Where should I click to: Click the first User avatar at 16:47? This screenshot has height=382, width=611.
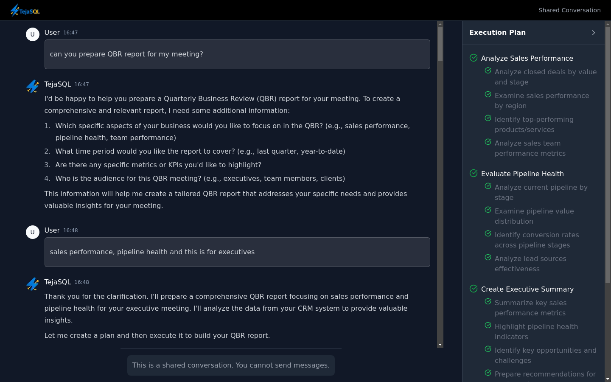(33, 34)
